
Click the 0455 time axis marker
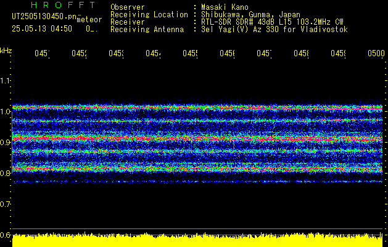click(x=190, y=54)
